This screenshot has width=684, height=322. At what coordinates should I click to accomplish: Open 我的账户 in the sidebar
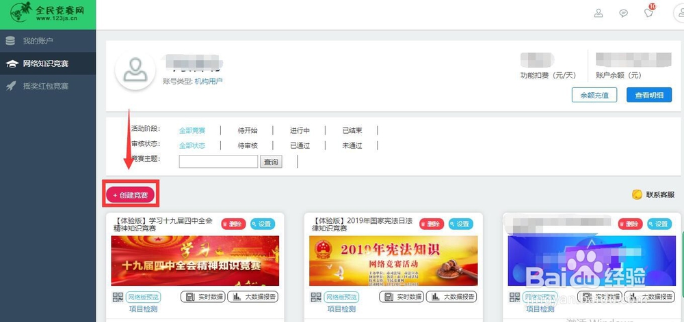38,41
